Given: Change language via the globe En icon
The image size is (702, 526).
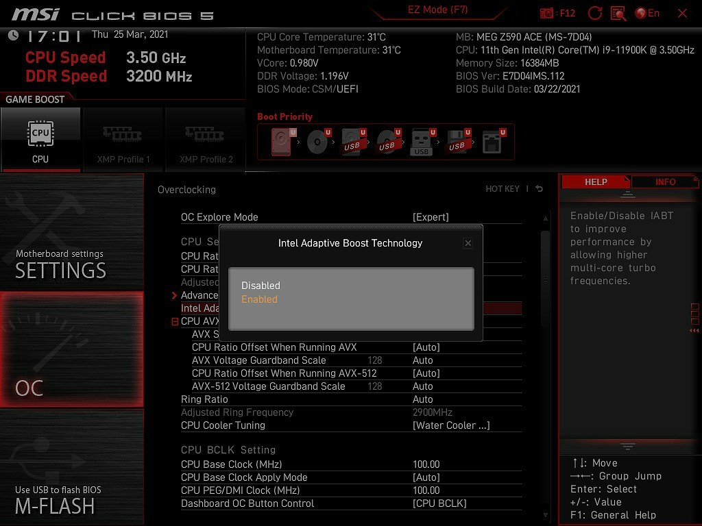Looking at the screenshot, I should tap(647, 13).
